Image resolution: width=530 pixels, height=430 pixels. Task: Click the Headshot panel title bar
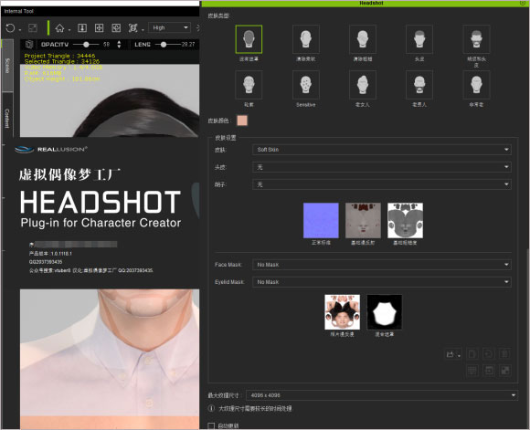click(x=366, y=3)
